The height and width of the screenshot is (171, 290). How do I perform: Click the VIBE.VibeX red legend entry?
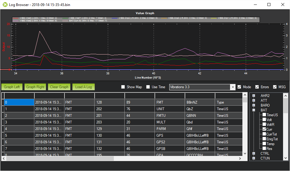pos(35,18)
